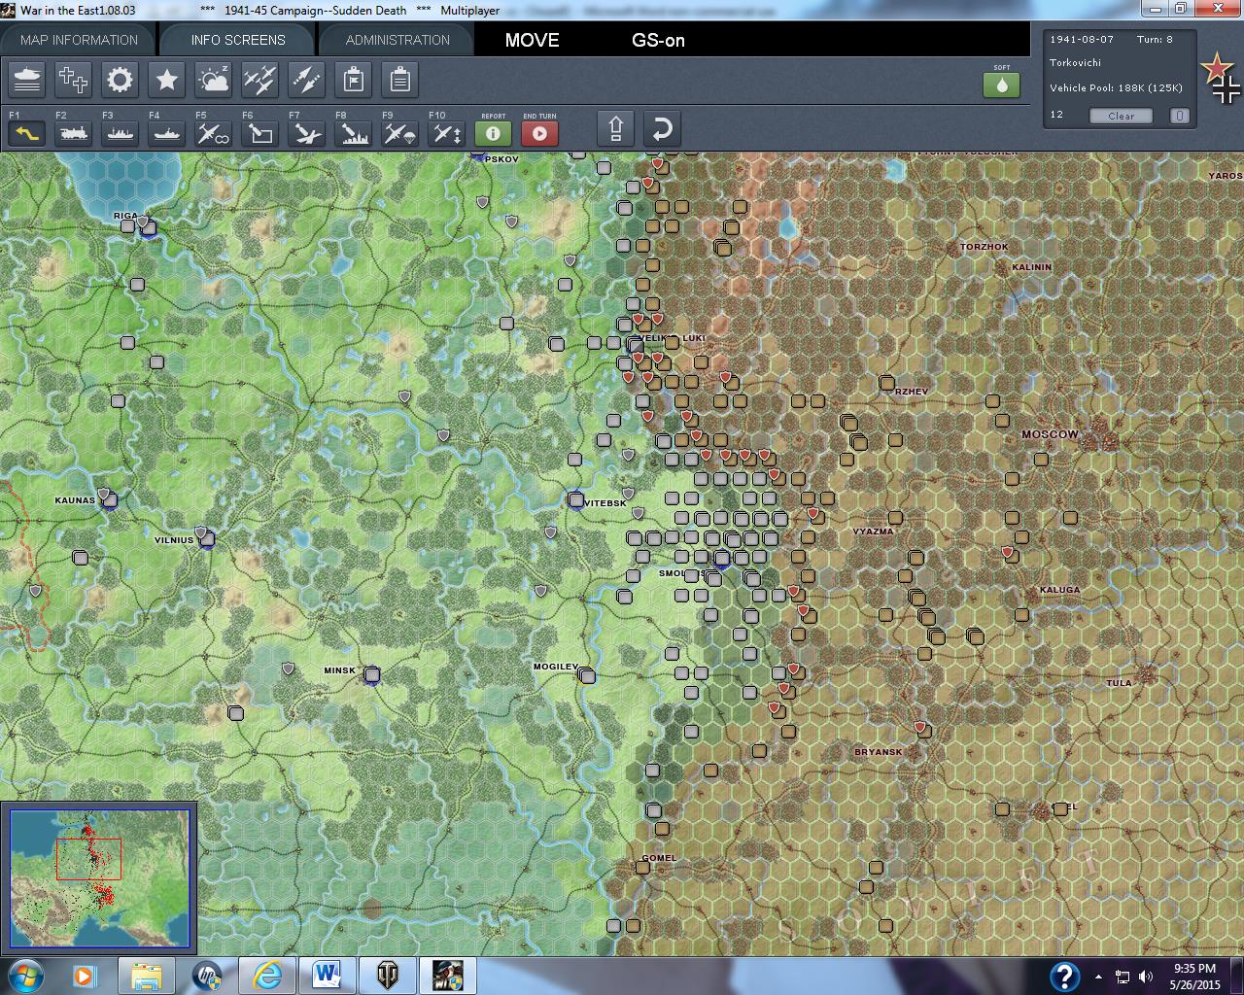
Task: Click the taskbar volume speaker icon
Action: 1147,977
